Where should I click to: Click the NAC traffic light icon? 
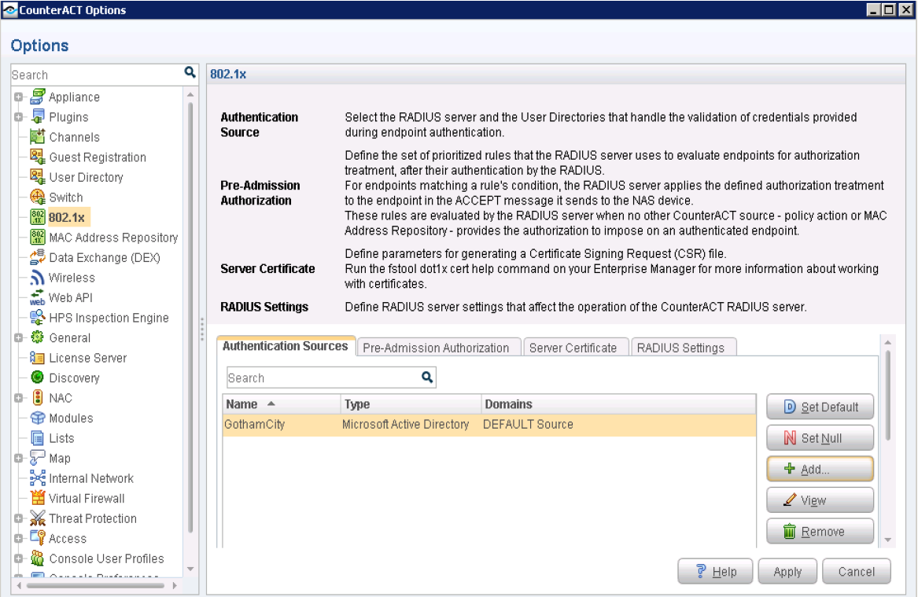tap(38, 398)
